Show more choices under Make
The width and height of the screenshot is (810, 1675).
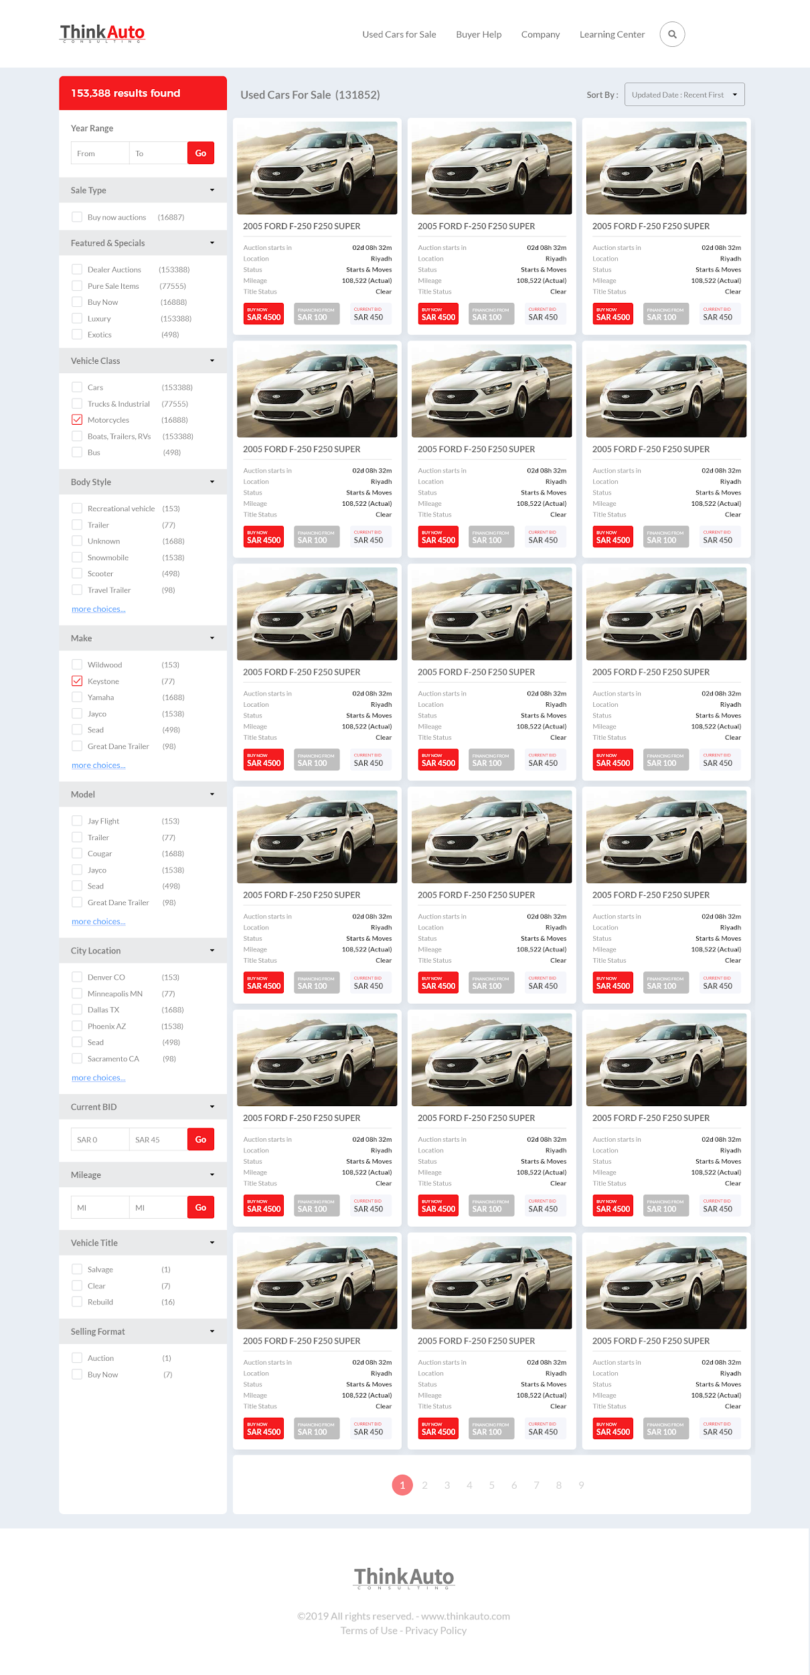[x=98, y=765]
